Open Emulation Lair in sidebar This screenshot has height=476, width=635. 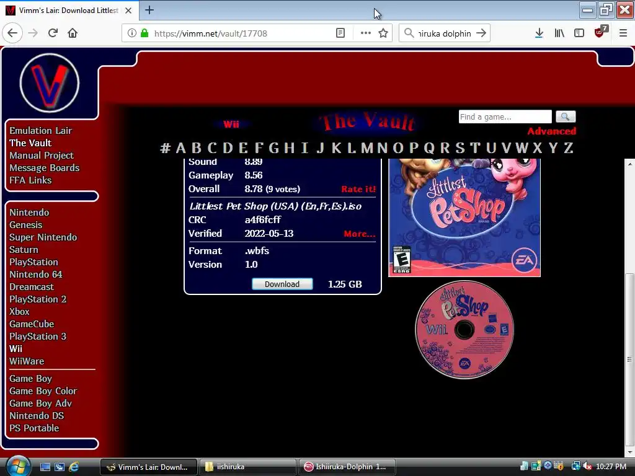[40, 131]
